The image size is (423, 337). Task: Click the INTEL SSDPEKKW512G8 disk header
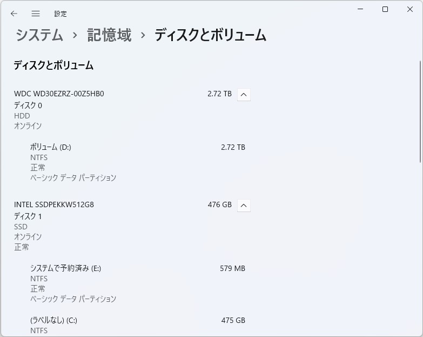pyautogui.click(x=54, y=204)
